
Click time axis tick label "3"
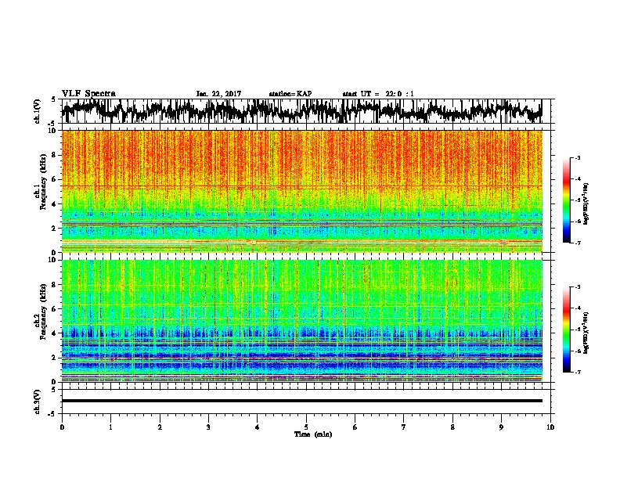(x=208, y=427)
